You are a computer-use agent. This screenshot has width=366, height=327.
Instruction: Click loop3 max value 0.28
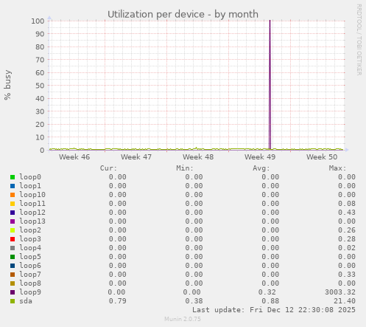(x=347, y=239)
